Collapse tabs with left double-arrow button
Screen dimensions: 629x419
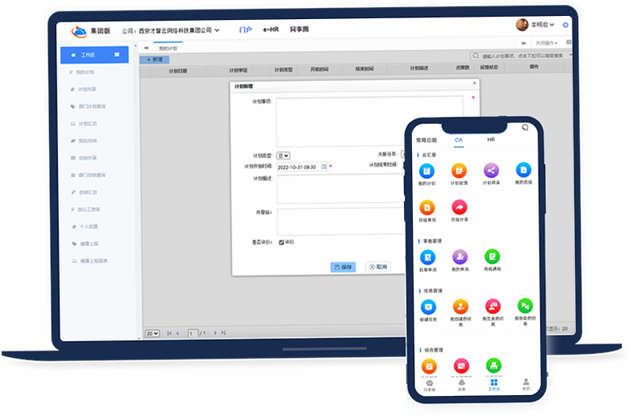tap(146, 48)
